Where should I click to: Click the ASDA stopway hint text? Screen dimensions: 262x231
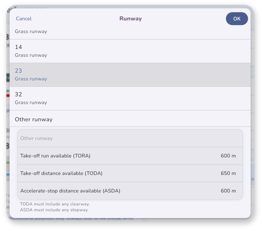tap(54, 210)
